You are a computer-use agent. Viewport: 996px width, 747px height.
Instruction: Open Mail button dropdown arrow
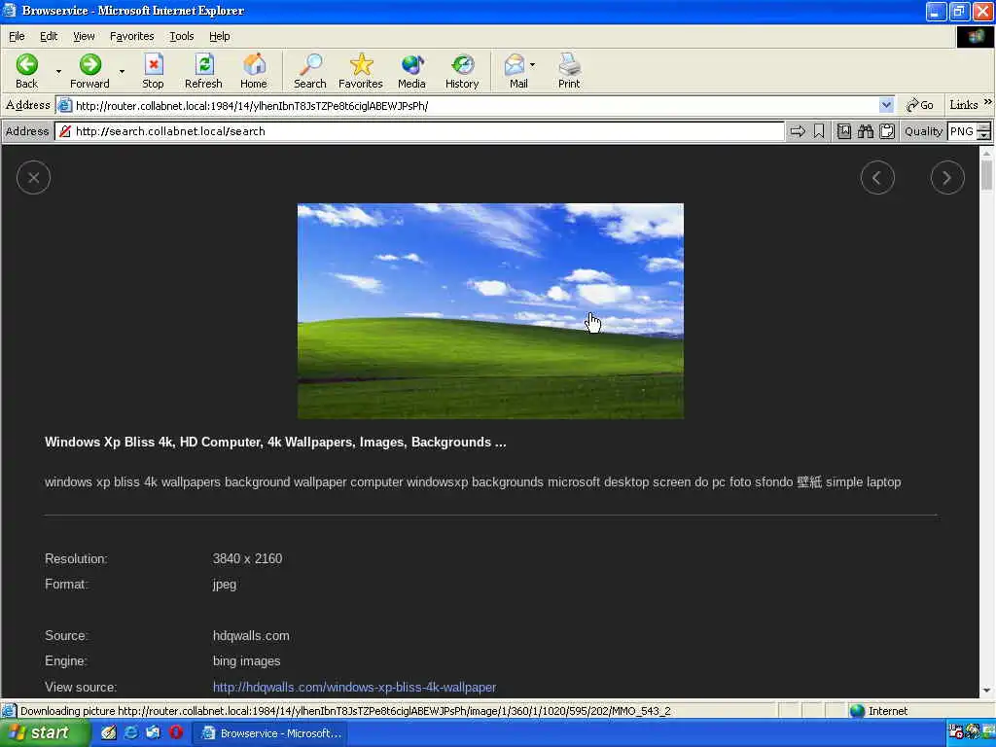pos(532,65)
